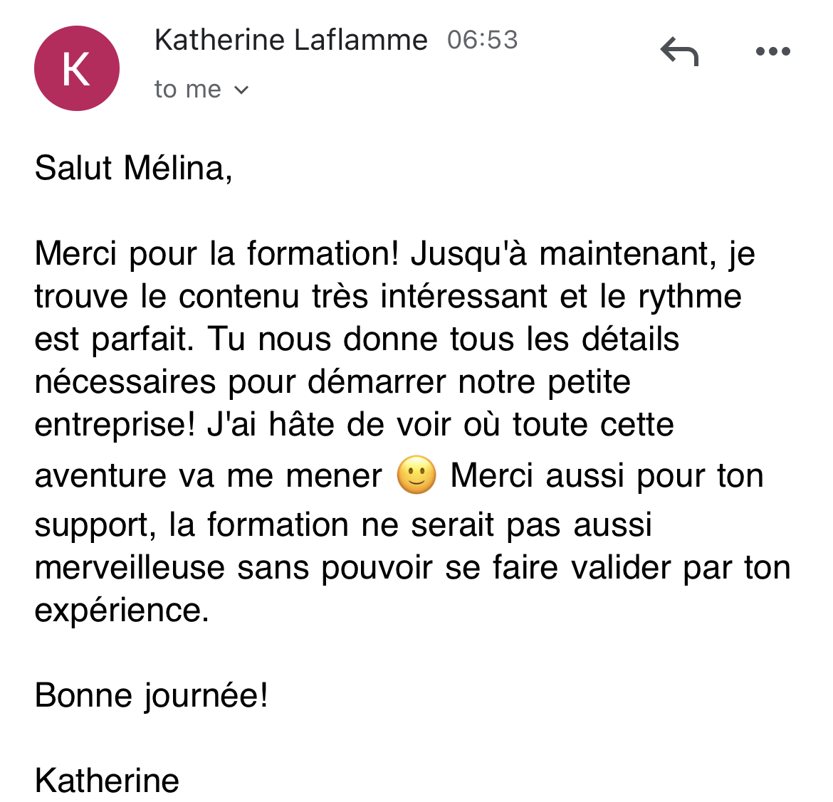The image size is (833, 802).
Task: Open the three-dot more options menu
Action: coord(772,51)
